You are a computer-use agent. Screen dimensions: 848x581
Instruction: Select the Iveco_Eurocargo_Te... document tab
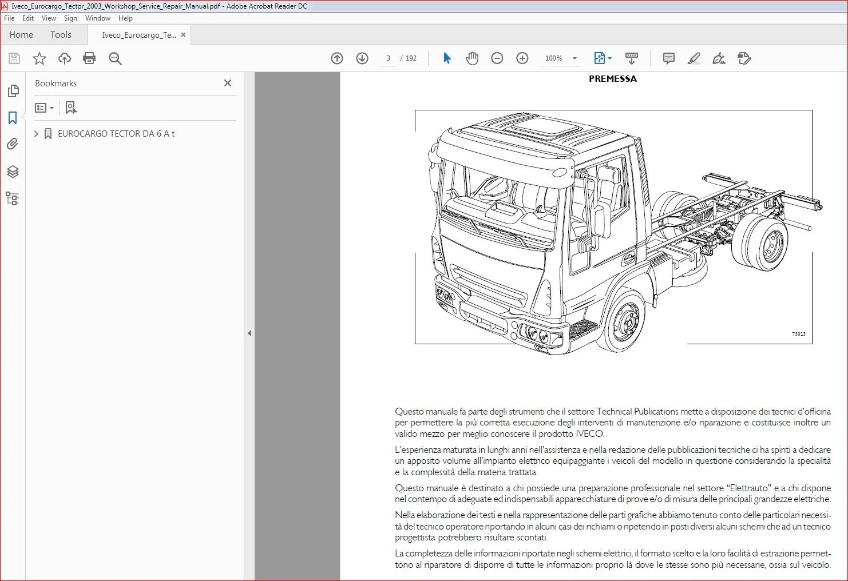[139, 35]
